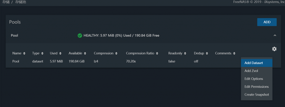Viewport: 285px width, 107px height.
Task: Open the dataset settings gear icon
Action: point(274,49)
